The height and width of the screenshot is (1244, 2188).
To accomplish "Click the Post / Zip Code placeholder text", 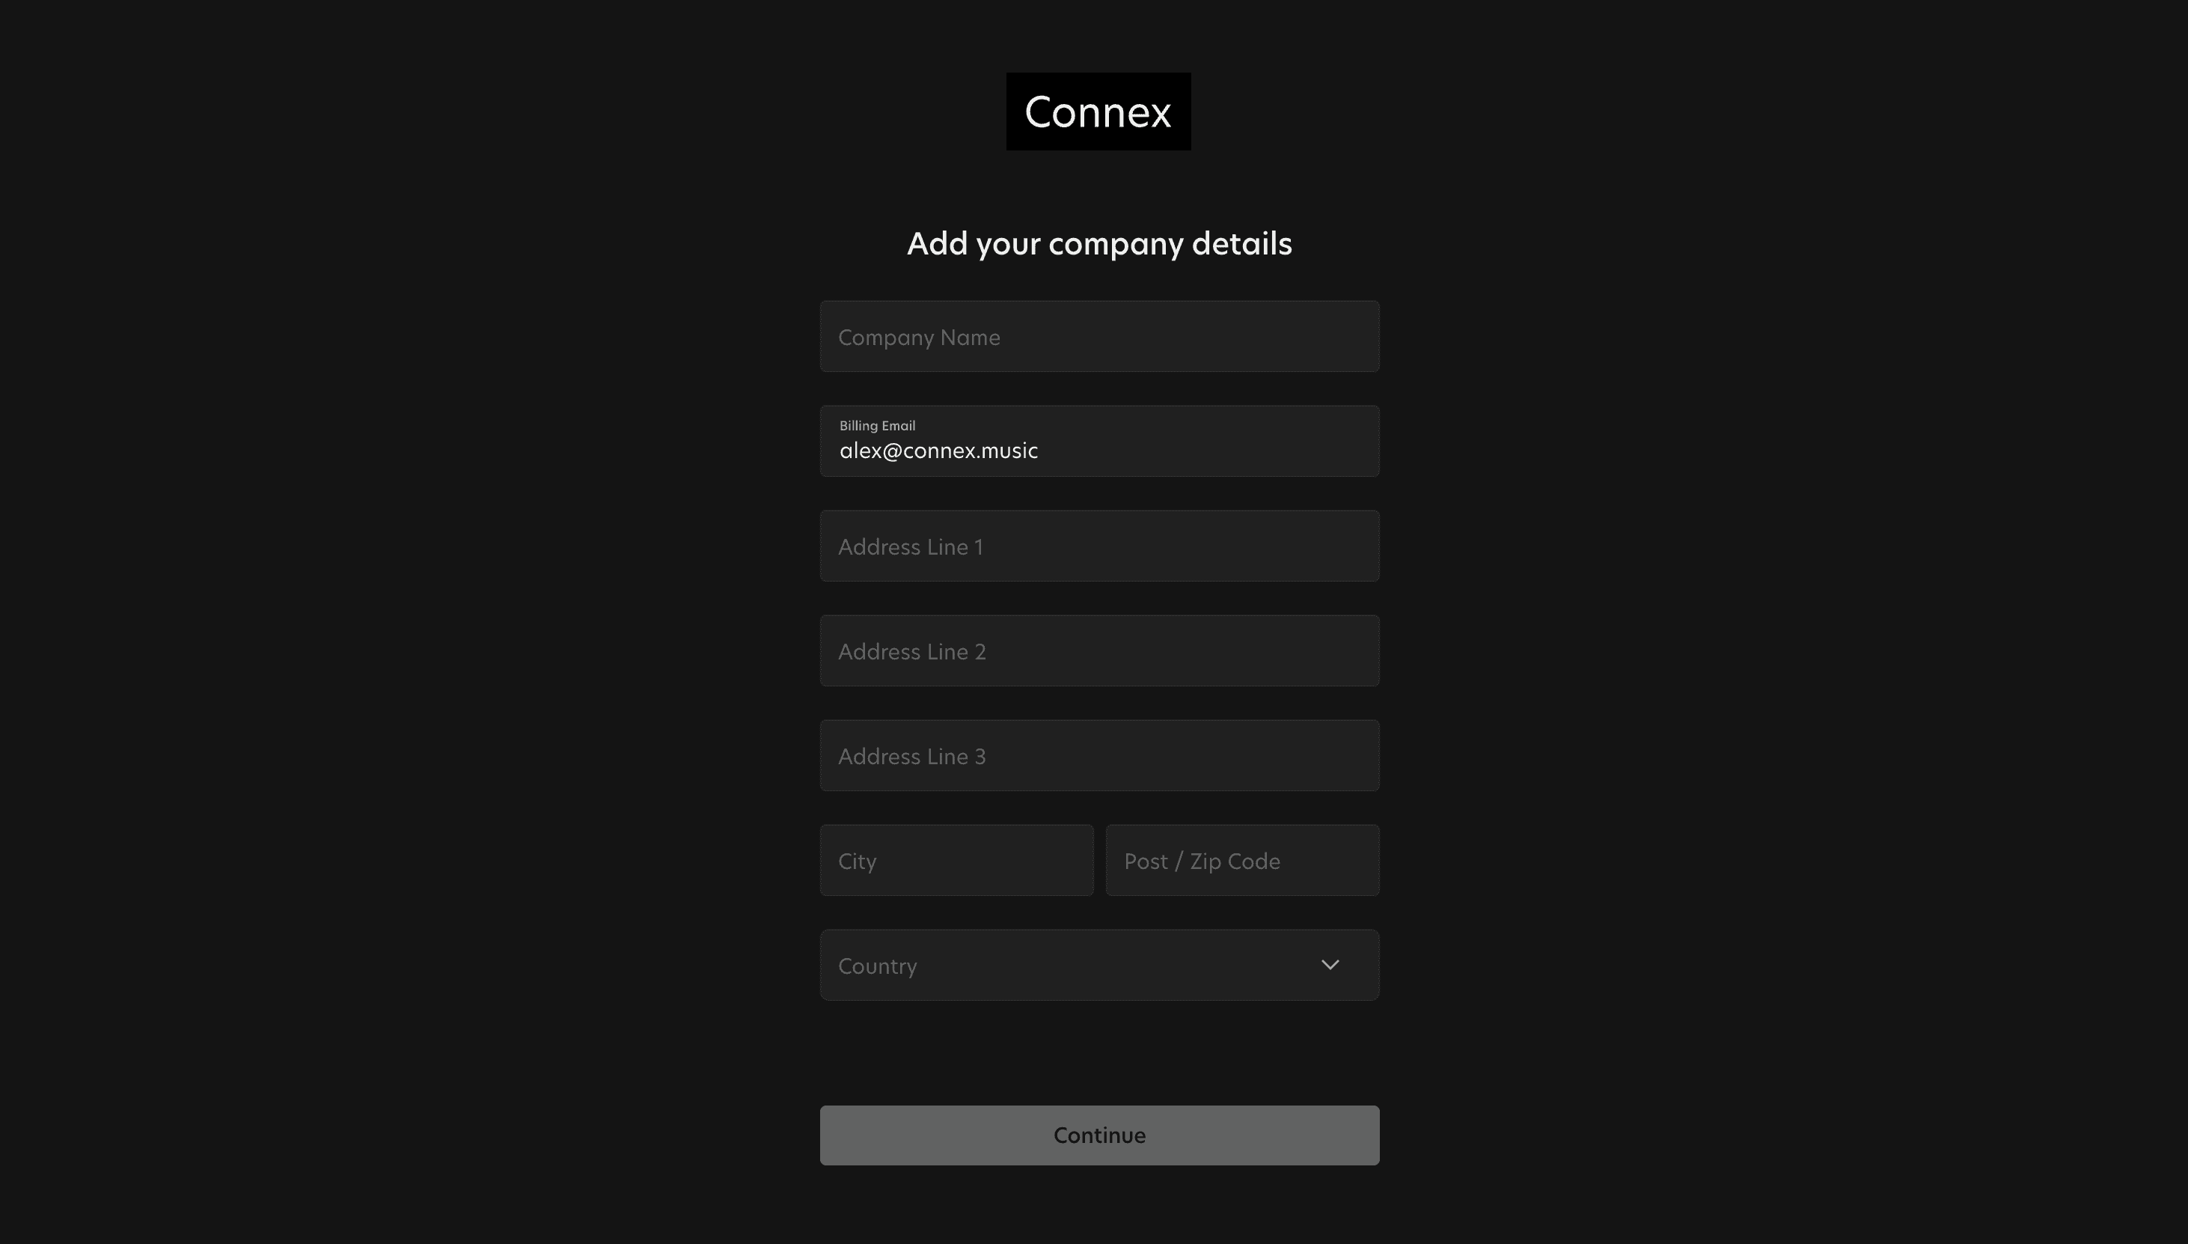I will (x=1201, y=862).
